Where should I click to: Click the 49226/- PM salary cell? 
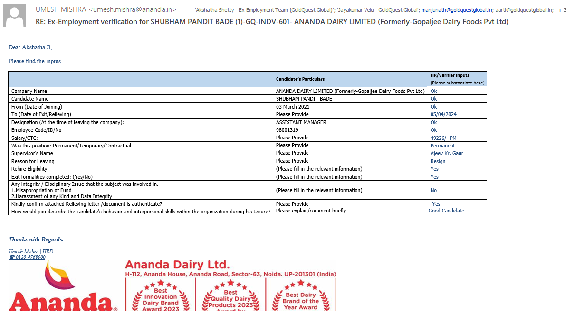(443, 138)
